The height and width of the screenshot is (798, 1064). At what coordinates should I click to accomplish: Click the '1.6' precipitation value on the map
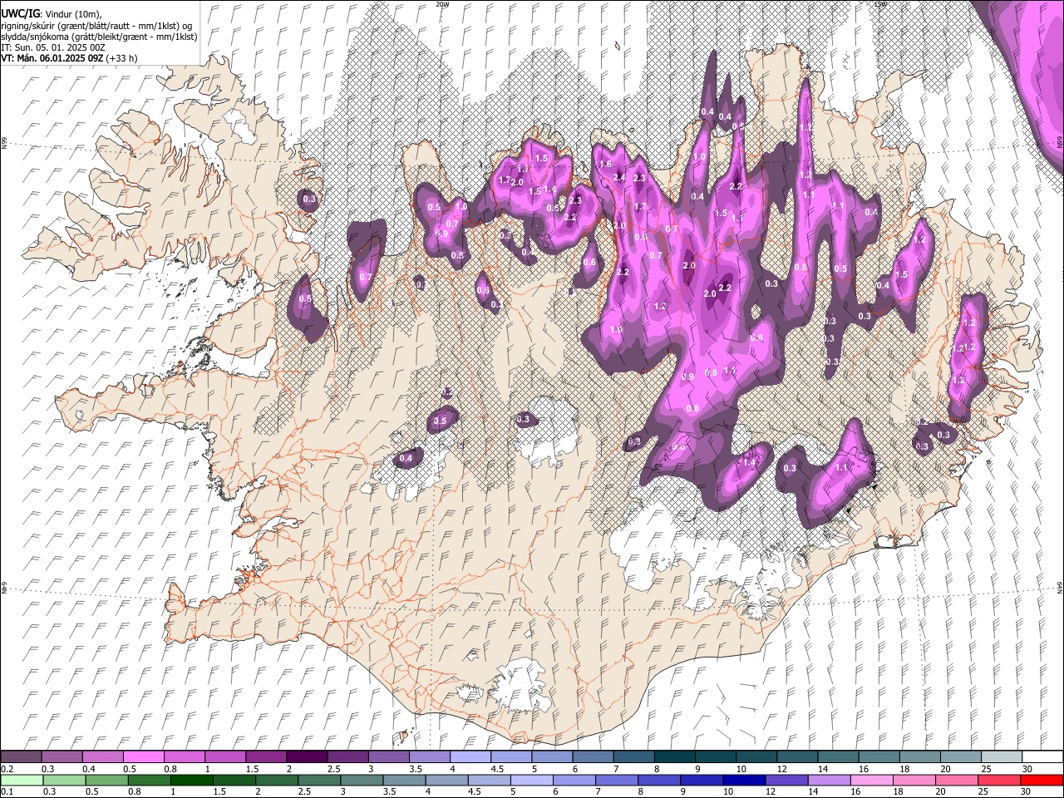pos(605,165)
